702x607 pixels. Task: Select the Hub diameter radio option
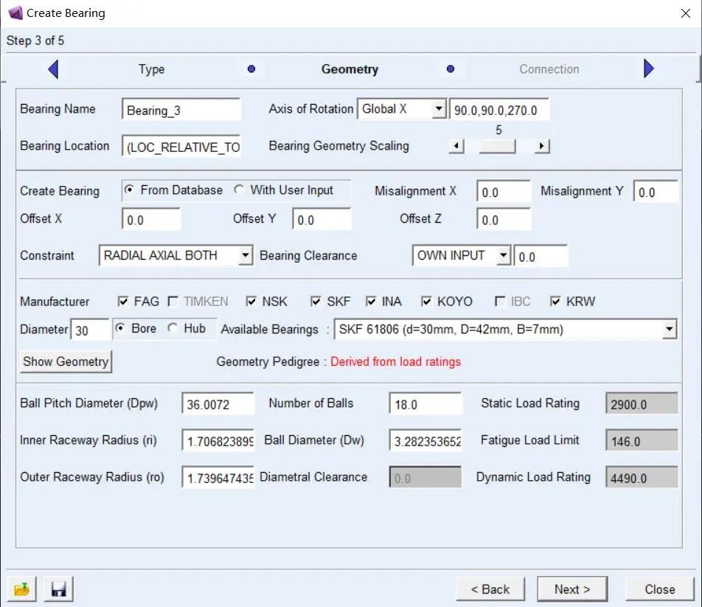point(173,329)
